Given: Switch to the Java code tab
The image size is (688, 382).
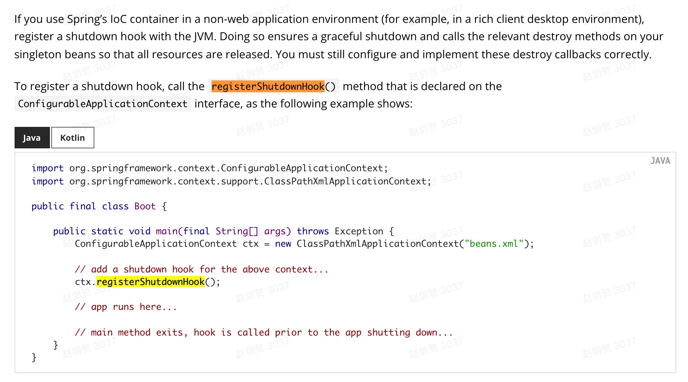Looking at the screenshot, I should (x=32, y=138).
